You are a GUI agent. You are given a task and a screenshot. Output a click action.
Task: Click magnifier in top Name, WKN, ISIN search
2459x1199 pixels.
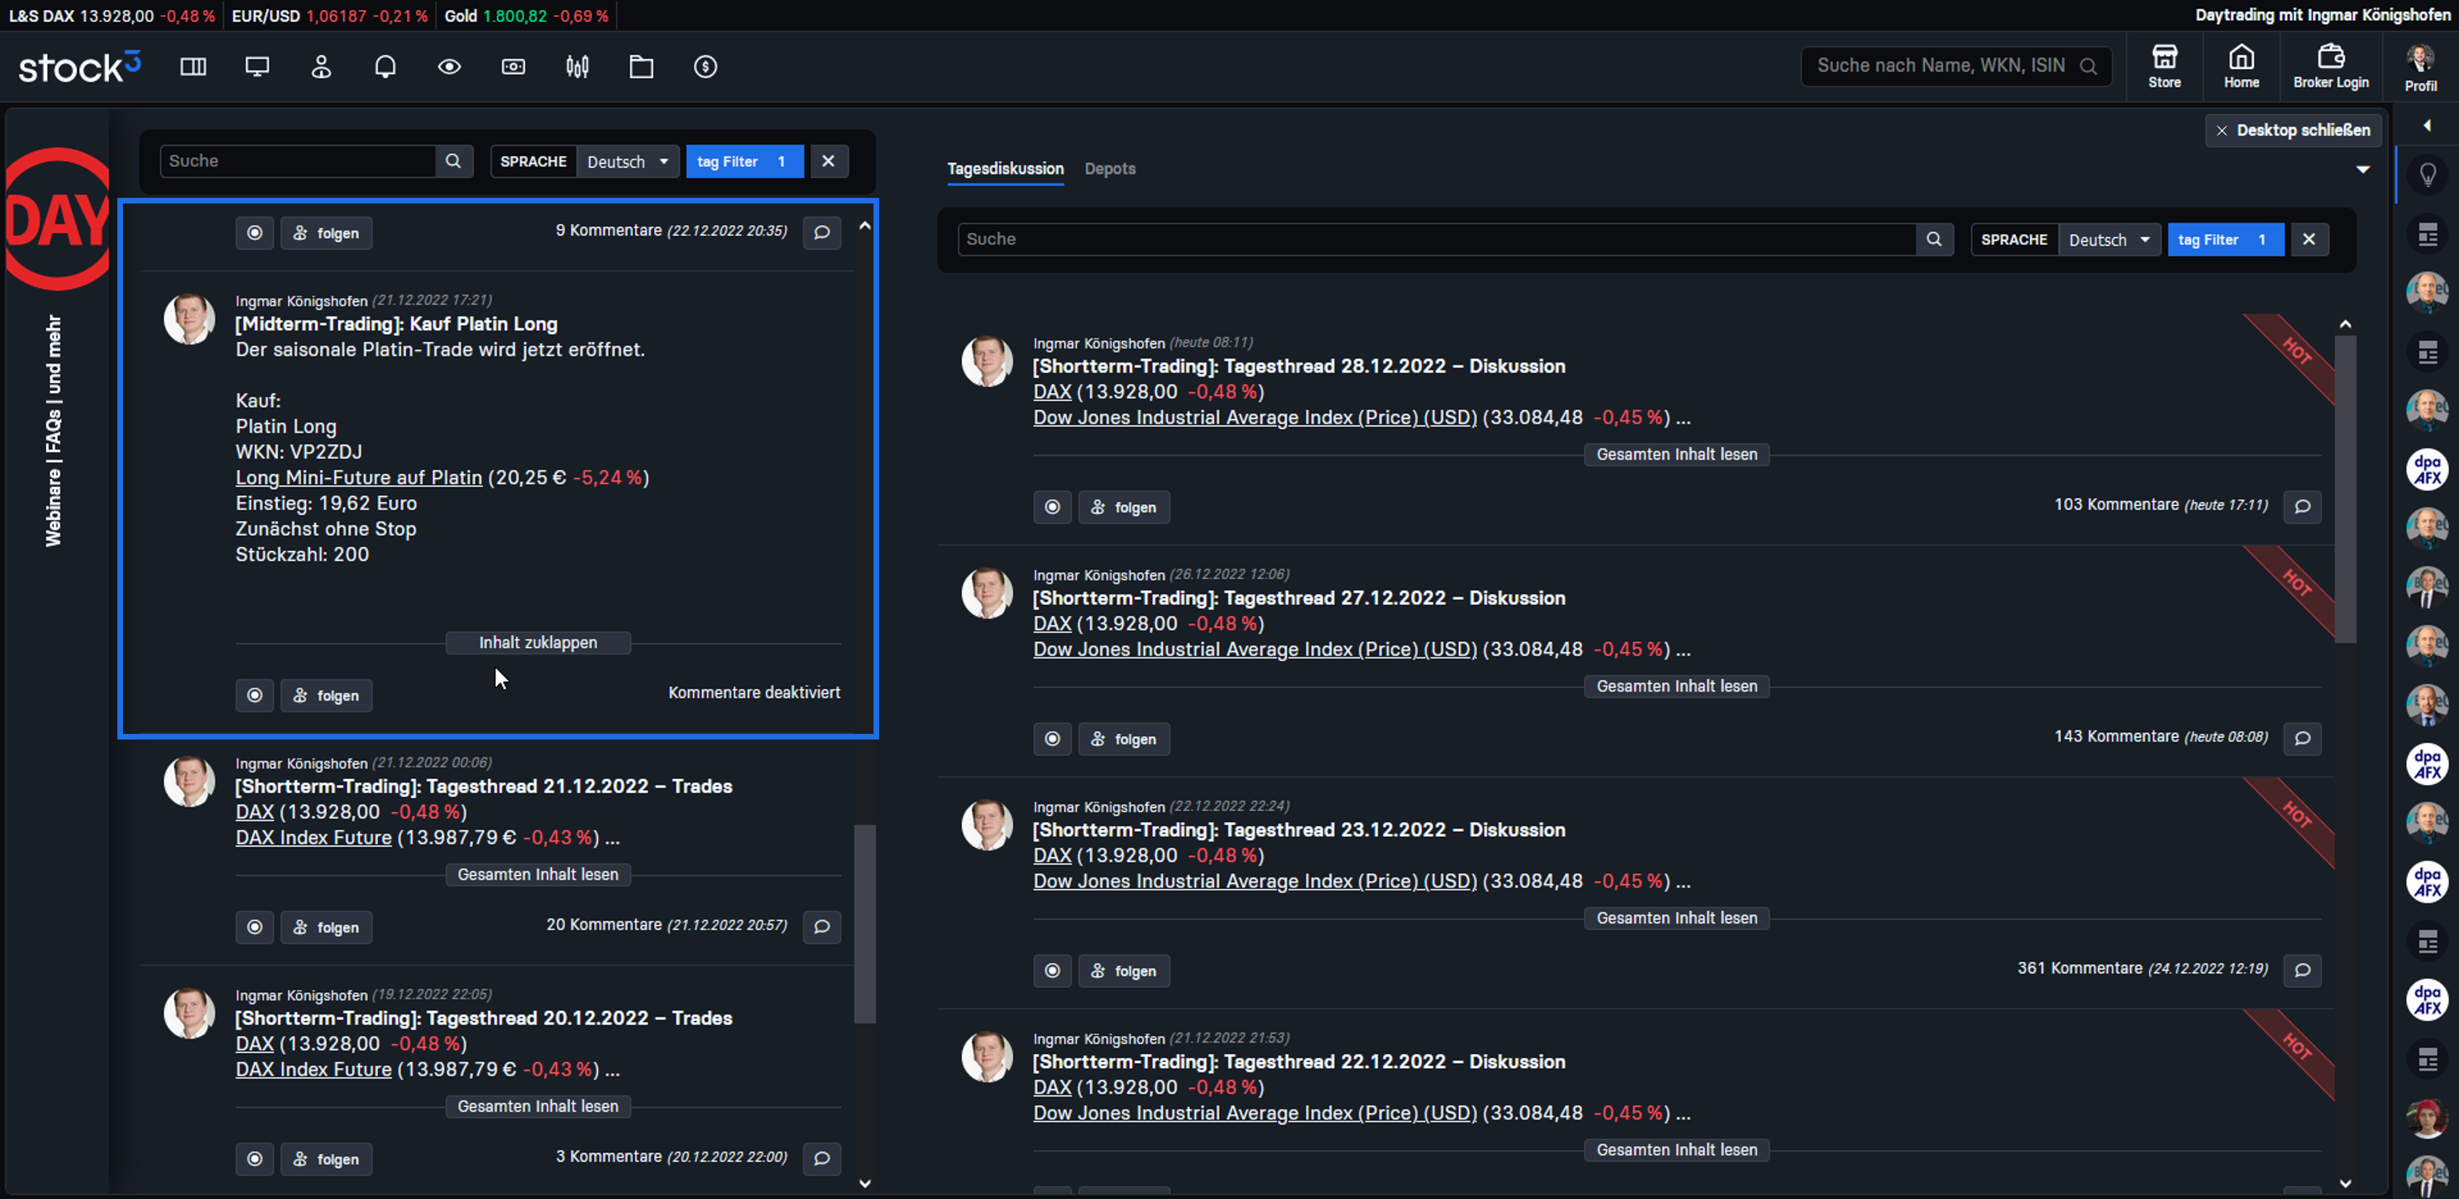(x=2088, y=66)
